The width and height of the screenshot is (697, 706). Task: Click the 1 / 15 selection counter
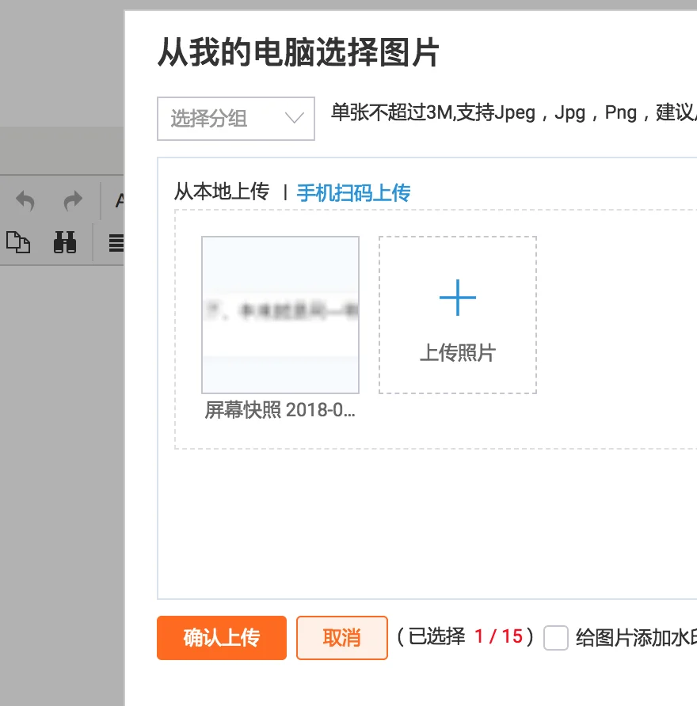(498, 636)
